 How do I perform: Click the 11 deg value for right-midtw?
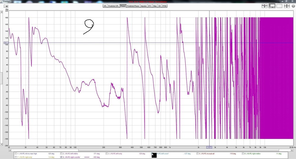279,154
